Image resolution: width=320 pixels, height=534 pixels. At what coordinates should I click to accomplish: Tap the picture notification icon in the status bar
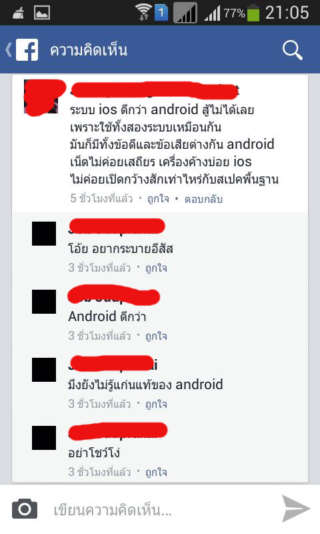[42, 13]
